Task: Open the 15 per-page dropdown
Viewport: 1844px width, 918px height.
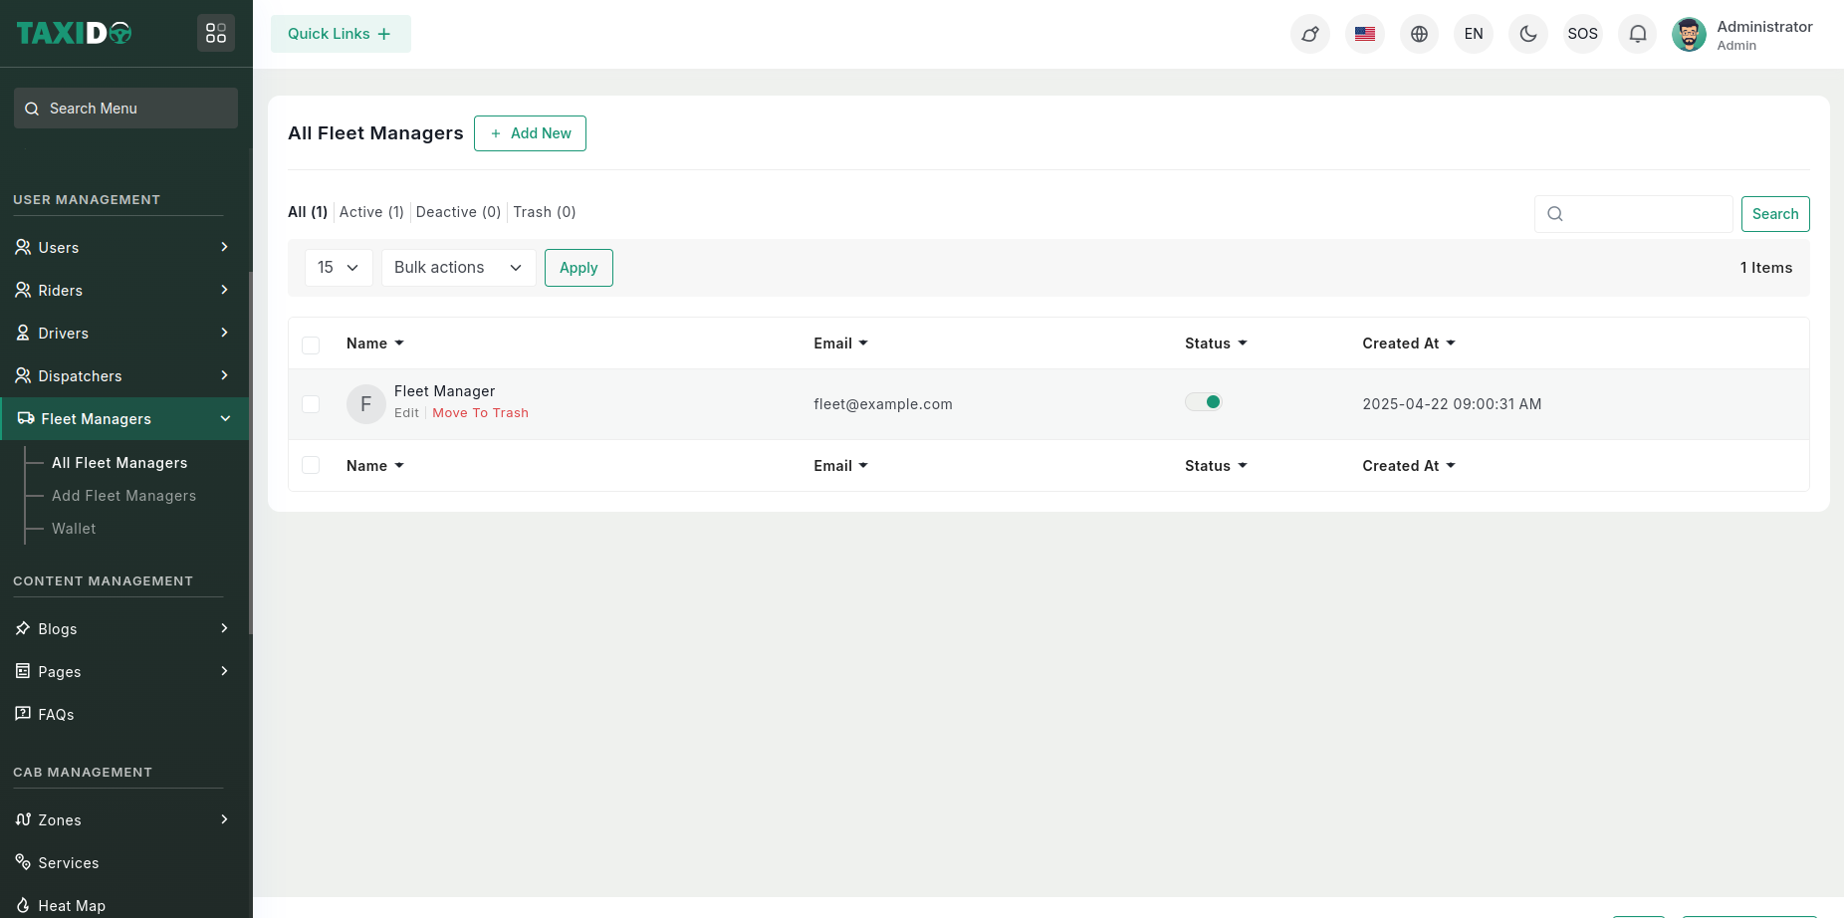Action: (x=339, y=268)
